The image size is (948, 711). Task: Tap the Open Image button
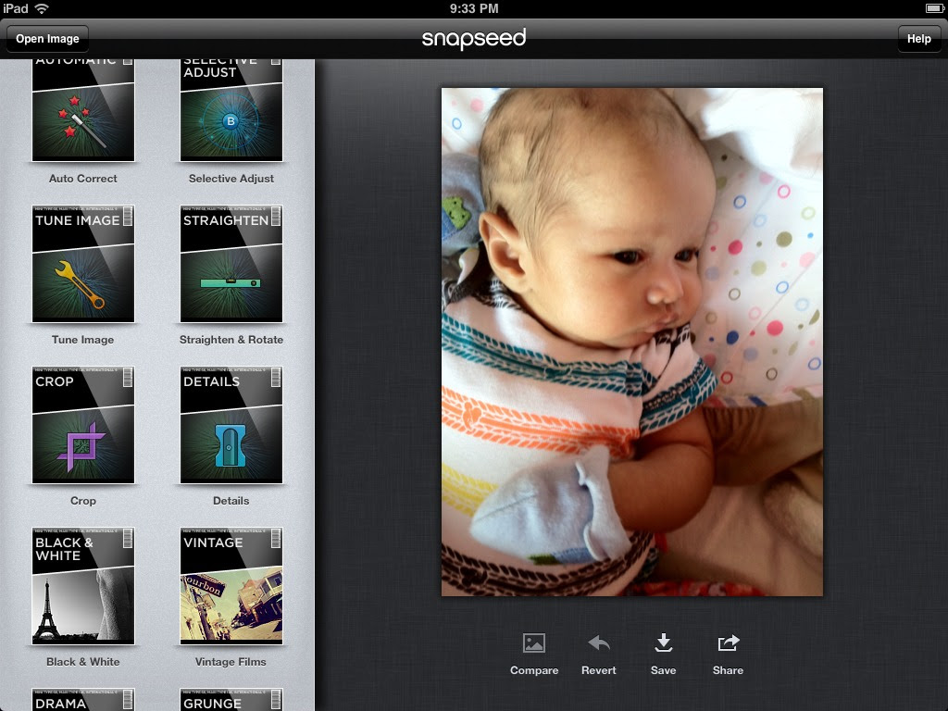(47, 39)
